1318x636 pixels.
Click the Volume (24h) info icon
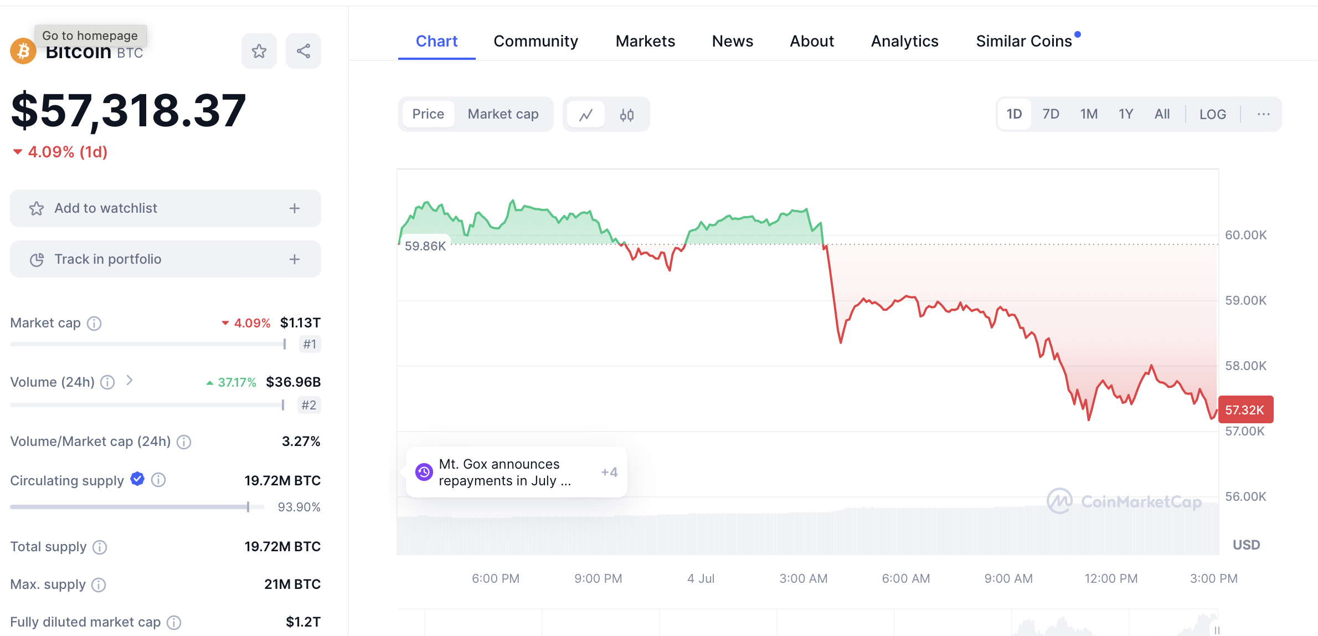click(108, 382)
